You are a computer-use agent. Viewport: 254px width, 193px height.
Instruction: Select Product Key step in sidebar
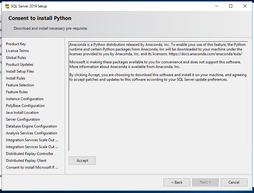point(16,44)
